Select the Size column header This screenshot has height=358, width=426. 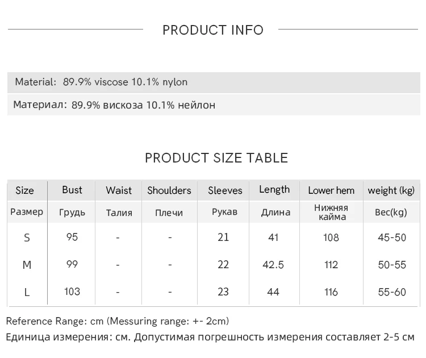pyautogui.click(x=25, y=190)
